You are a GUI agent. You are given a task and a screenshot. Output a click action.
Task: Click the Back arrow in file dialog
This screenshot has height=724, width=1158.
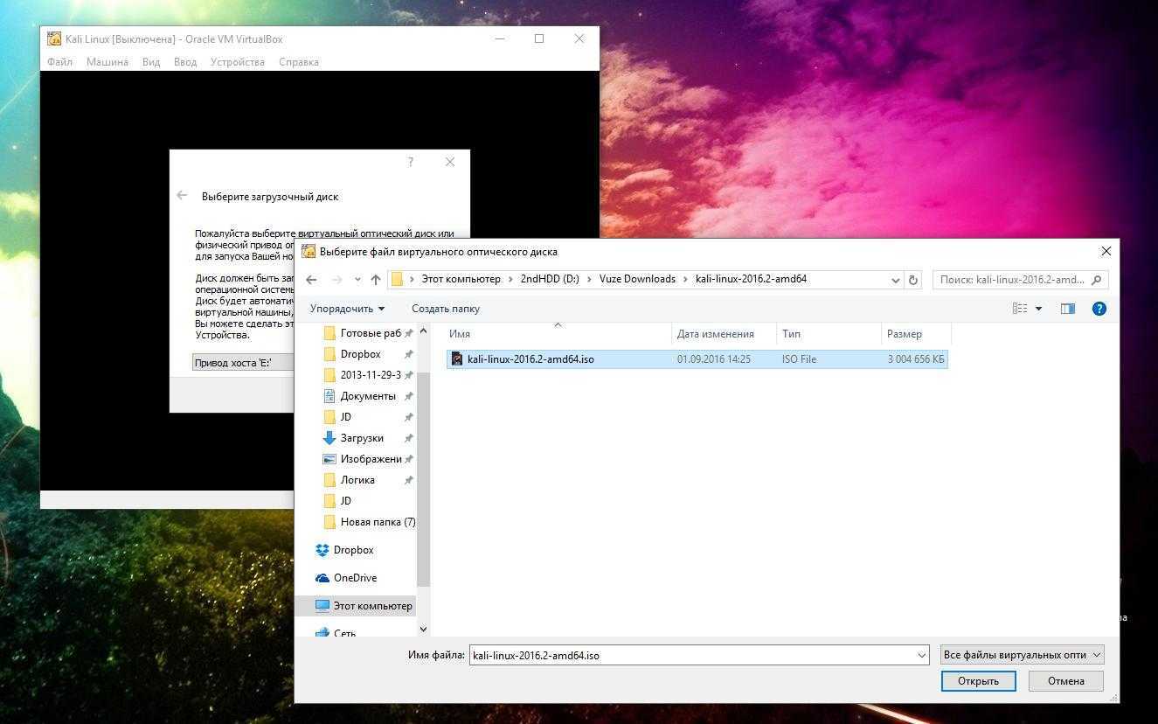click(x=312, y=280)
